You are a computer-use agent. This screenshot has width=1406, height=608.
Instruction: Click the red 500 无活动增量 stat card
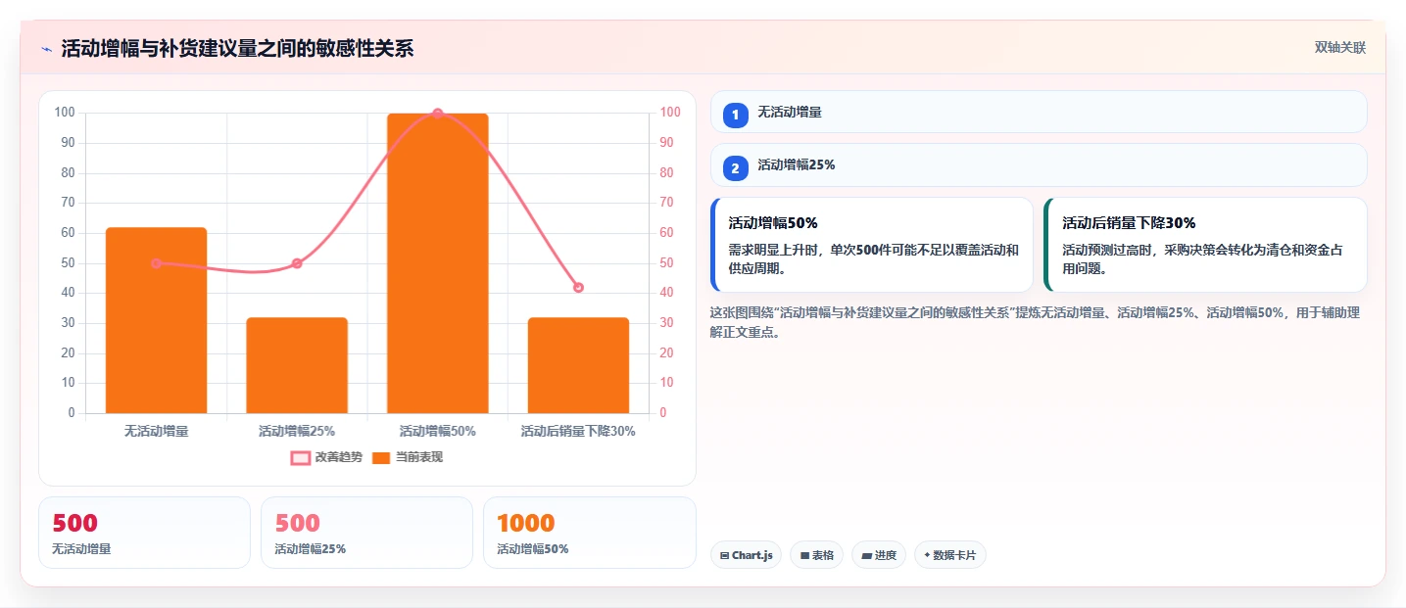tap(144, 533)
